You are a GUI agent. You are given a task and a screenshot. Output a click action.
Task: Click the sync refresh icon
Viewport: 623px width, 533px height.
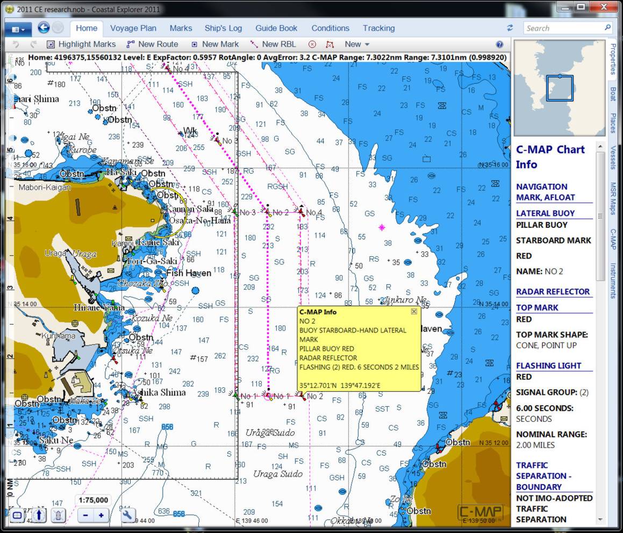pyautogui.click(x=510, y=28)
